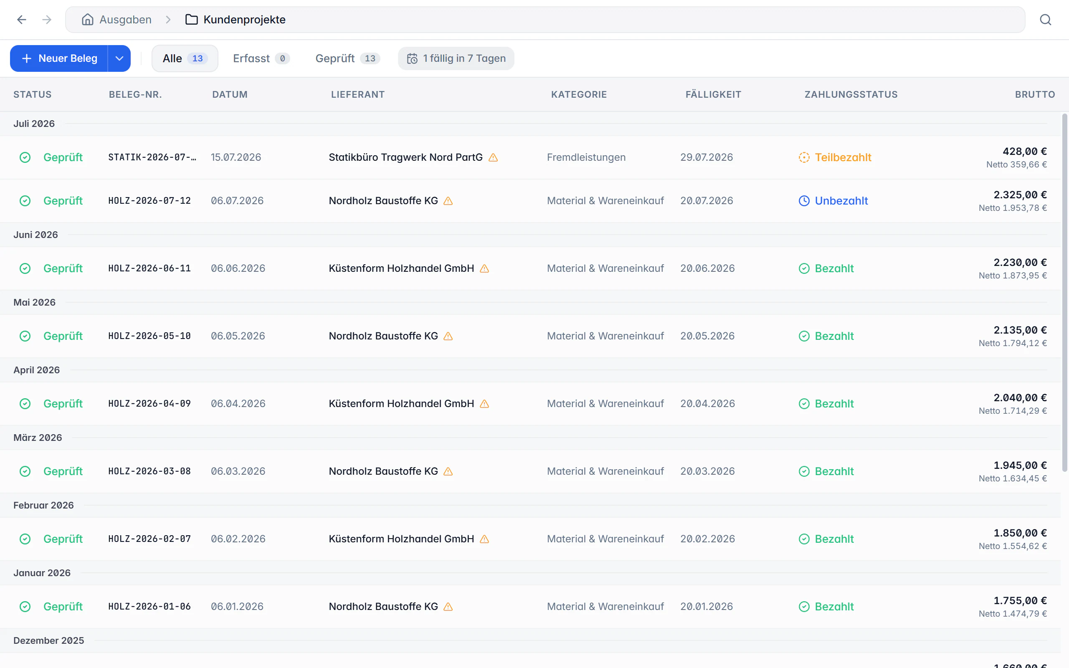Click warning icon in HOLZ-2026-06-11 row
This screenshot has height=668, width=1069.
coord(484,268)
